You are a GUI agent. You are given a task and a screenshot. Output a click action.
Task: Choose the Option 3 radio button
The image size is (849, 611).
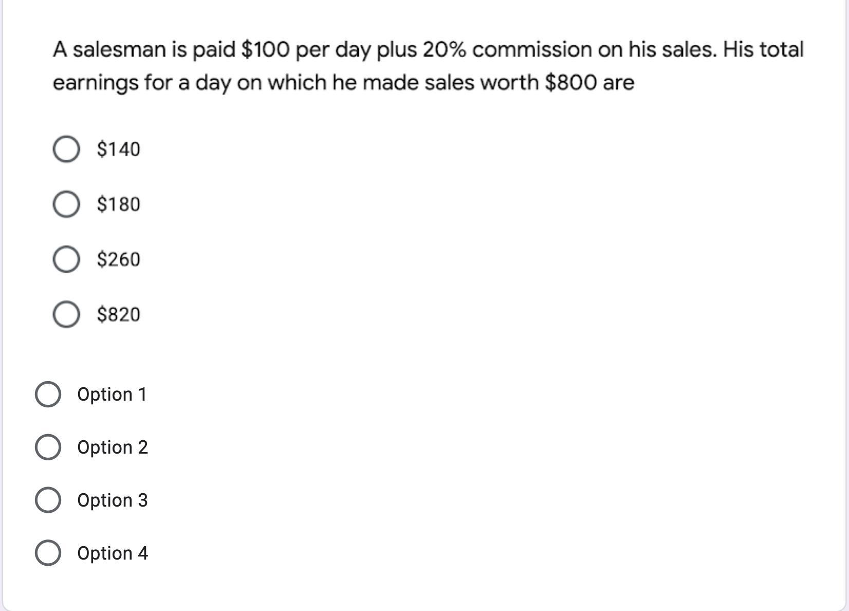[48, 500]
